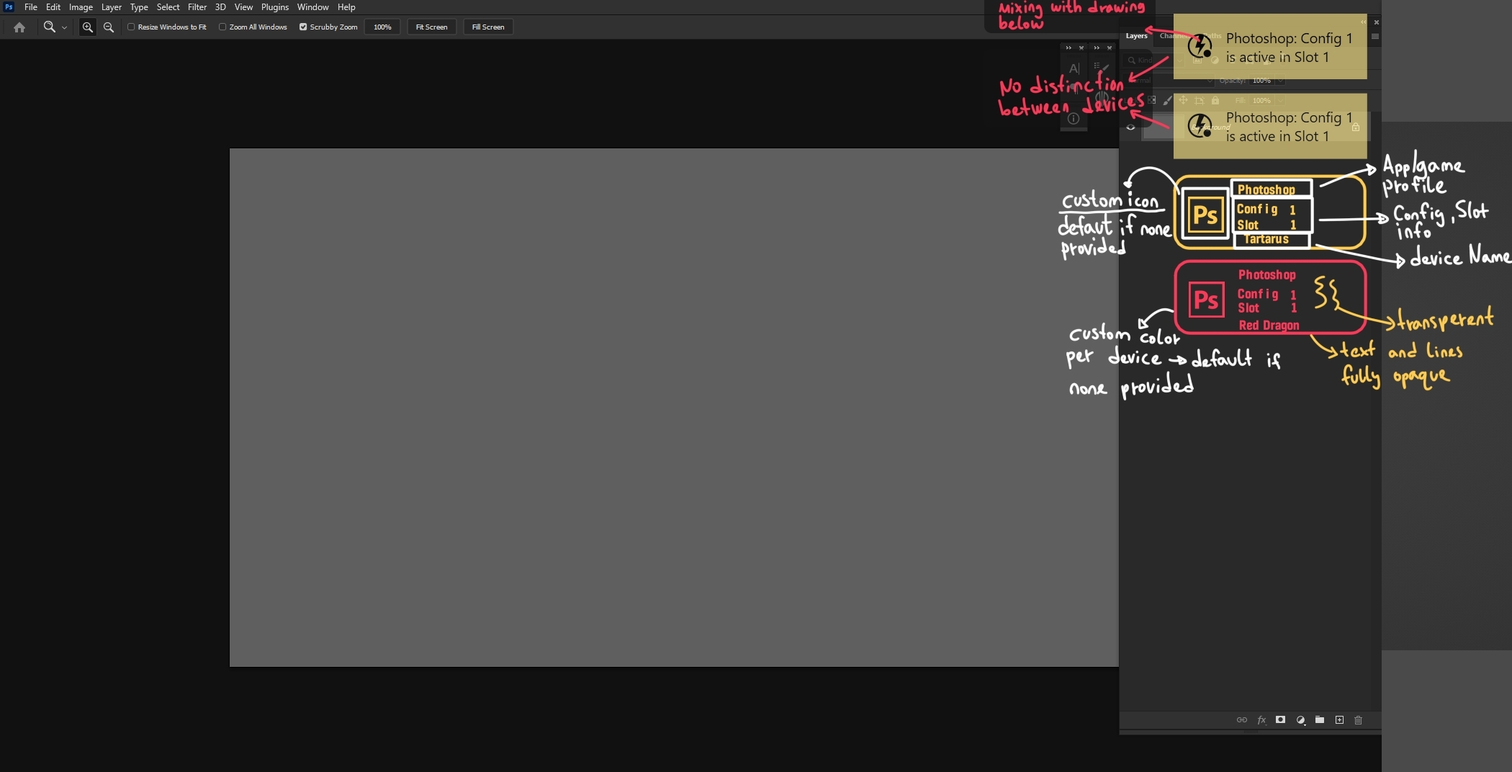Disable the Scrubby Zoom checkbox

coord(303,27)
